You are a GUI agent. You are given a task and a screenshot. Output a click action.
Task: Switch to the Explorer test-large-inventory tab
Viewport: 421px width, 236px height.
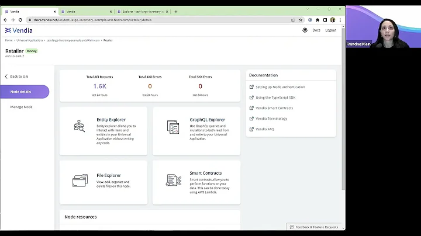[143, 12]
